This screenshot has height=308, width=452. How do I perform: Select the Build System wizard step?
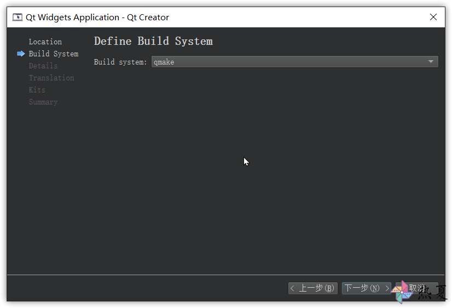click(54, 54)
